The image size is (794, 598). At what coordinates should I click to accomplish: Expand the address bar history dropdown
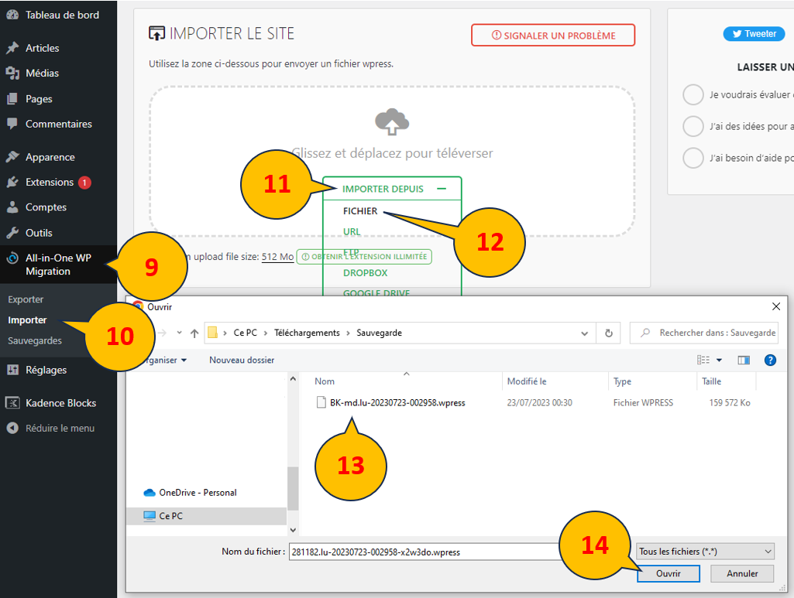tap(584, 333)
